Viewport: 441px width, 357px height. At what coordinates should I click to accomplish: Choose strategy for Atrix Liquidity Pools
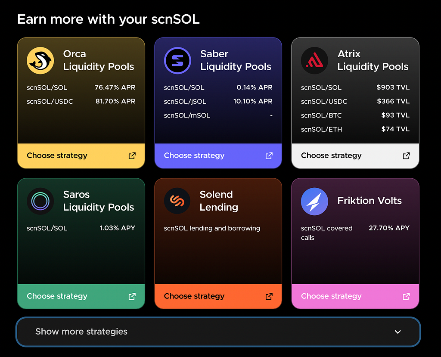(x=355, y=156)
